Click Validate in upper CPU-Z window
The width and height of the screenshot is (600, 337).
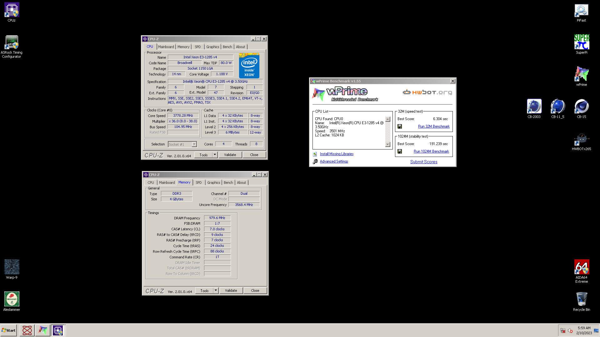tap(230, 155)
